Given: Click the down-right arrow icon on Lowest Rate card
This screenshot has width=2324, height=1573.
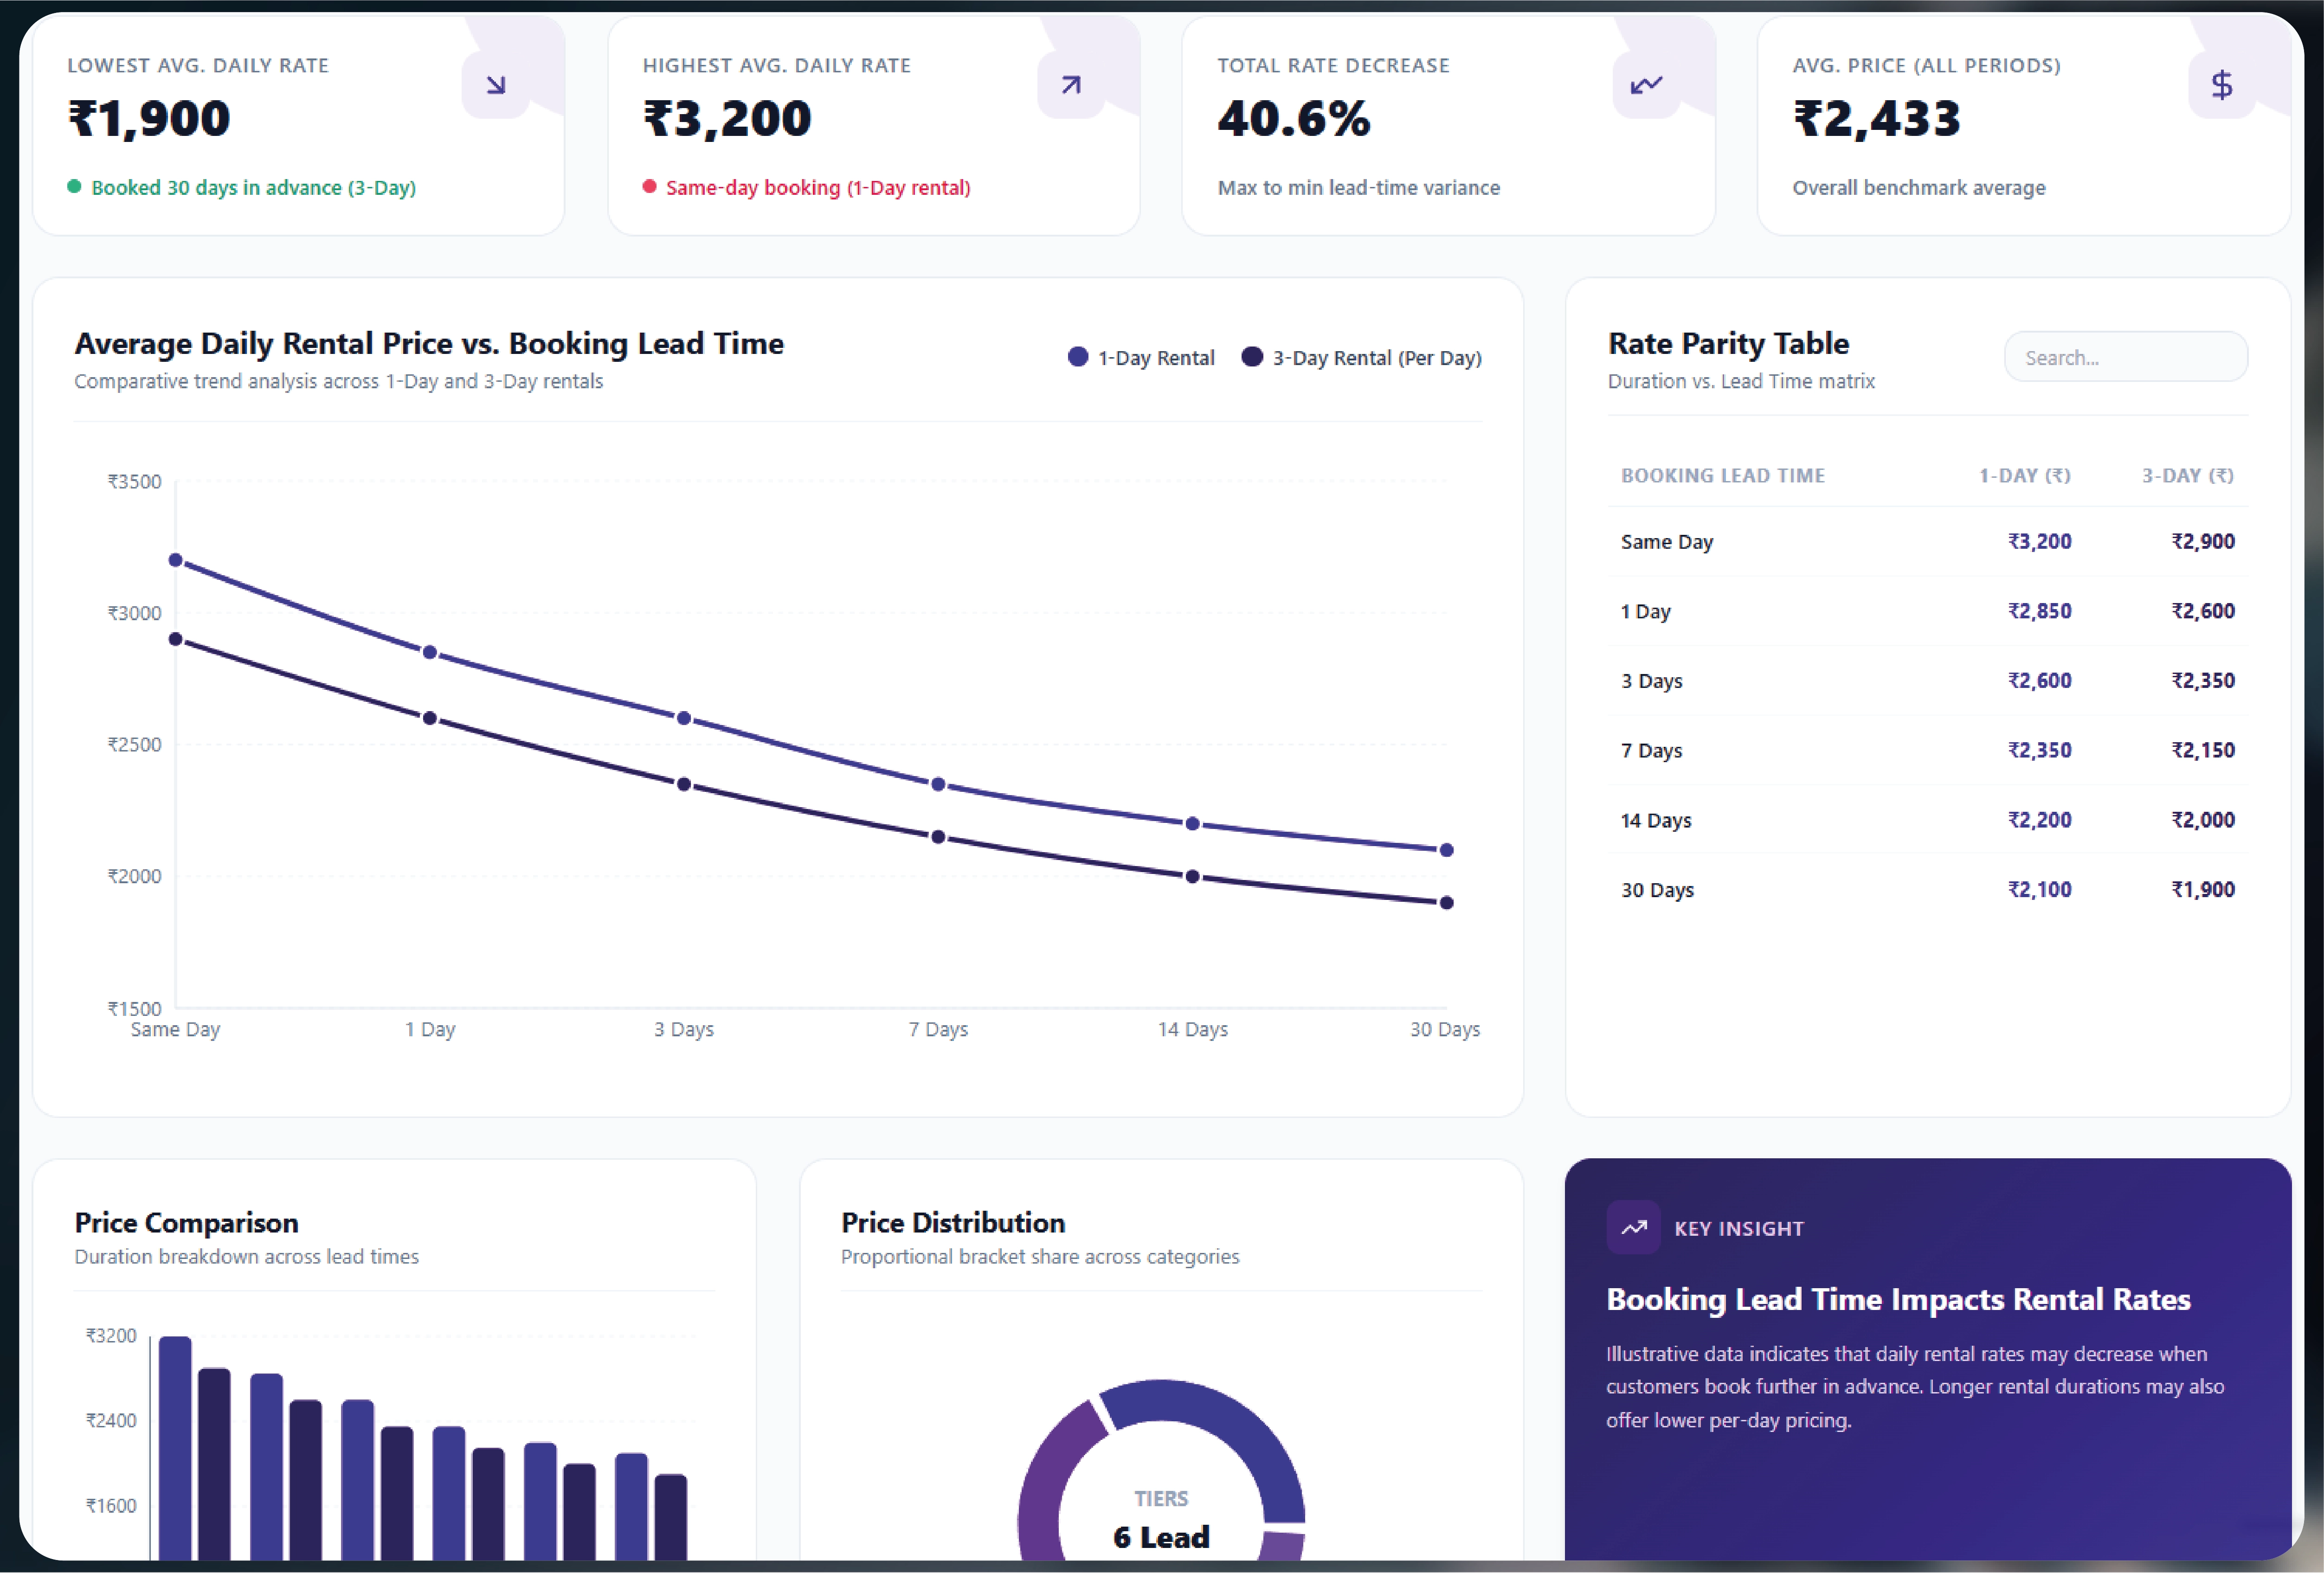Looking at the screenshot, I should coord(496,85).
